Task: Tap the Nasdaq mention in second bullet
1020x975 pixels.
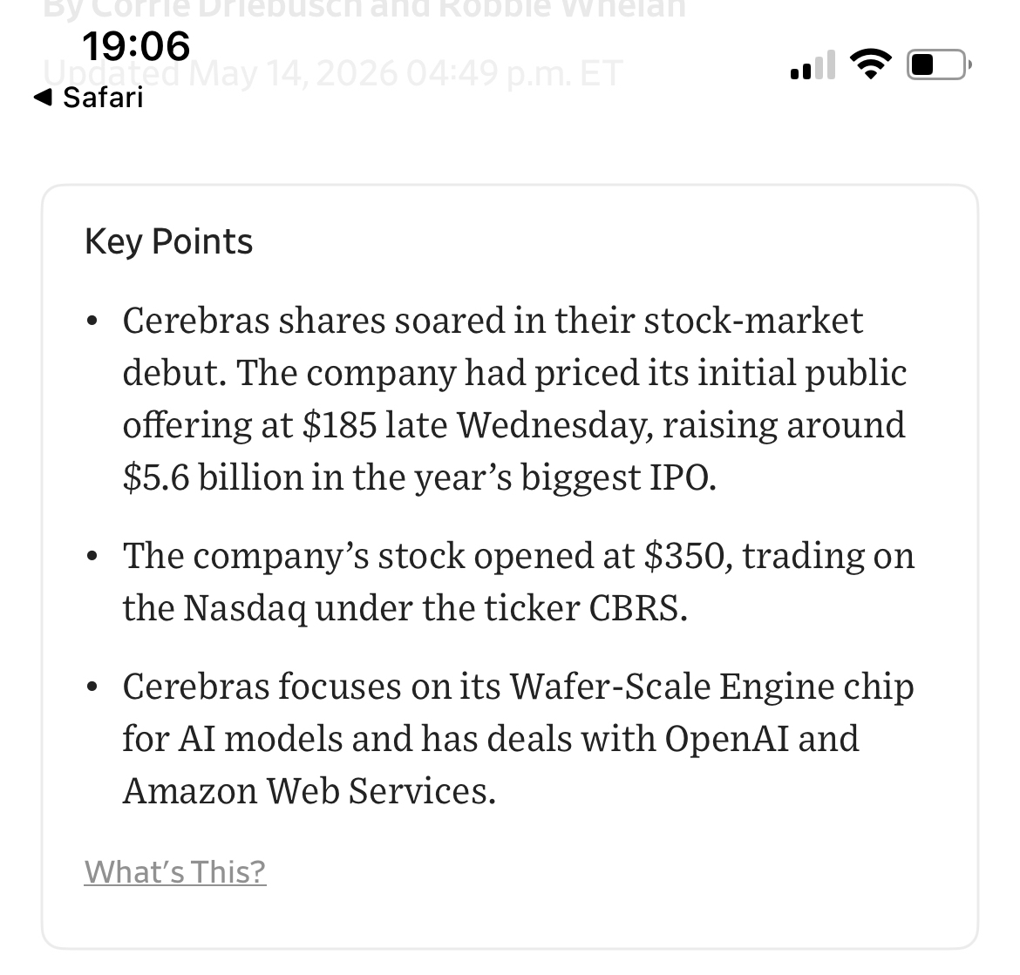Action: pyautogui.click(x=244, y=608)
